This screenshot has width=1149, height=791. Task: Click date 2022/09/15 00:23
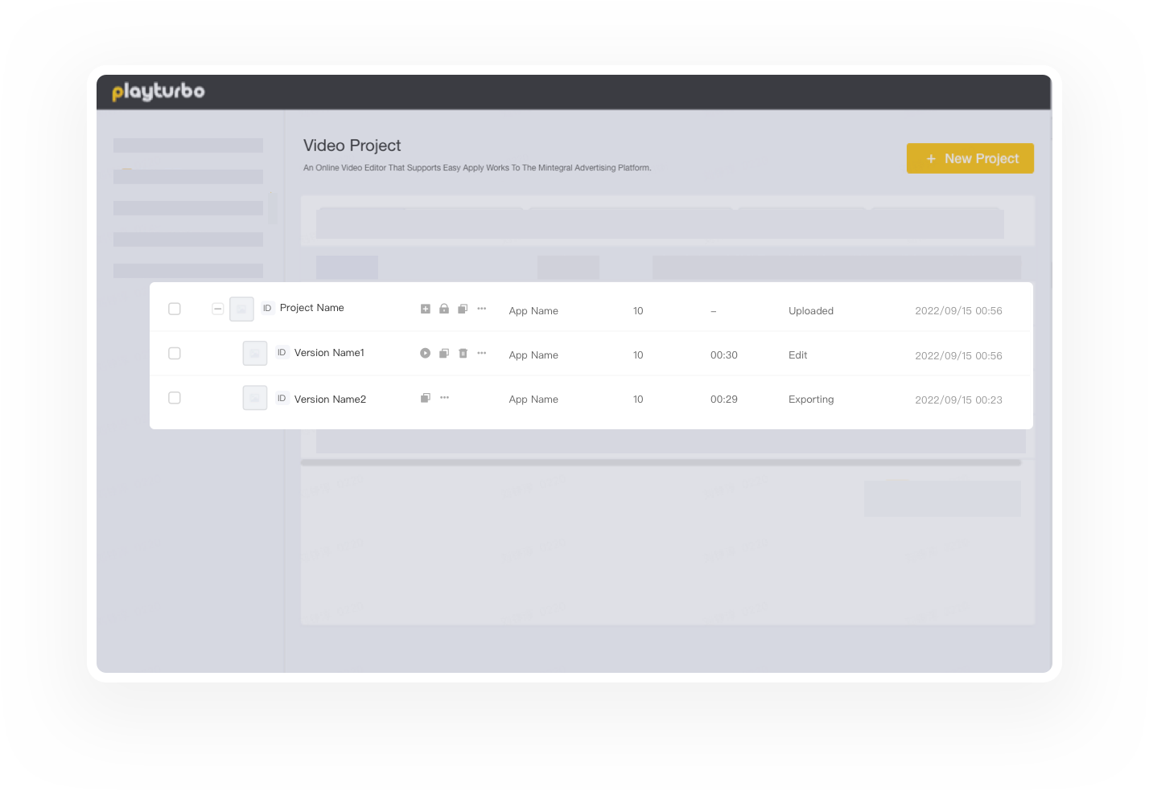958,400
